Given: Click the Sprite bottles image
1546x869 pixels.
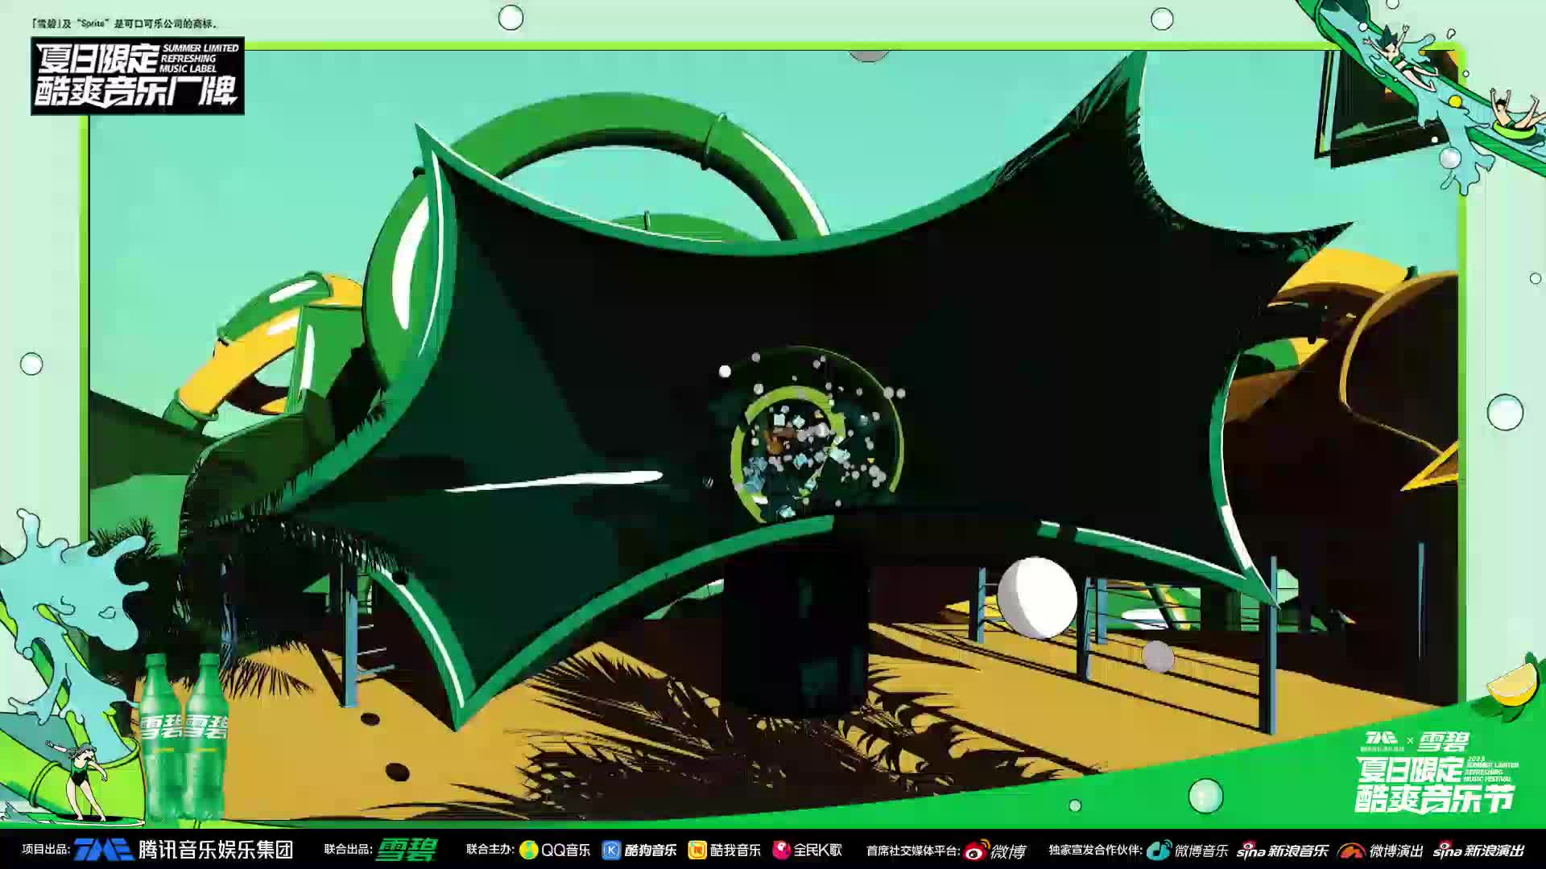Looking at the screenshot, I should coord(184,736).
